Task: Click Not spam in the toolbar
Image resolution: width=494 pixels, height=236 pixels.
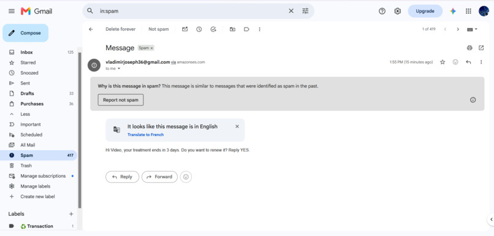Action: click(x=159, y=29)
